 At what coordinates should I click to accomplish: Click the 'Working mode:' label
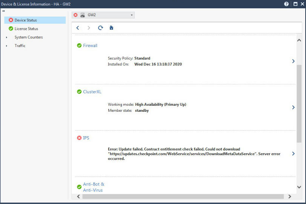coord(121,105)
